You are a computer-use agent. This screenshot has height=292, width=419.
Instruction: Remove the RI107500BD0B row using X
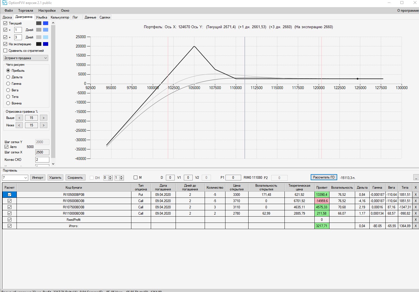416,207
